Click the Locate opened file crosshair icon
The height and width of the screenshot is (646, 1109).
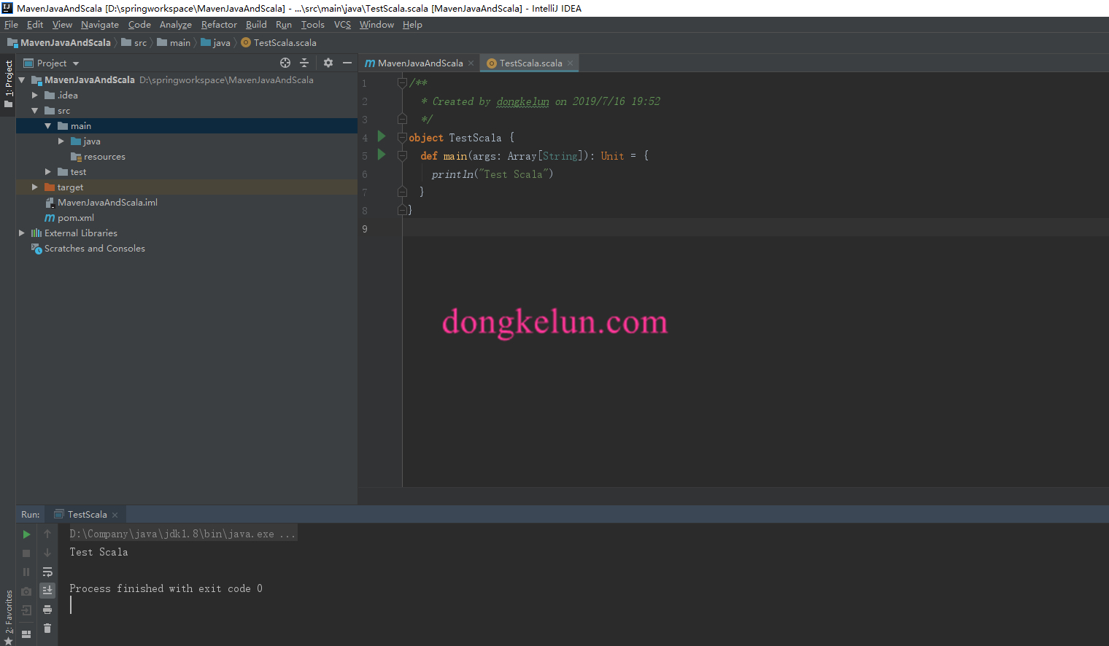285,63
